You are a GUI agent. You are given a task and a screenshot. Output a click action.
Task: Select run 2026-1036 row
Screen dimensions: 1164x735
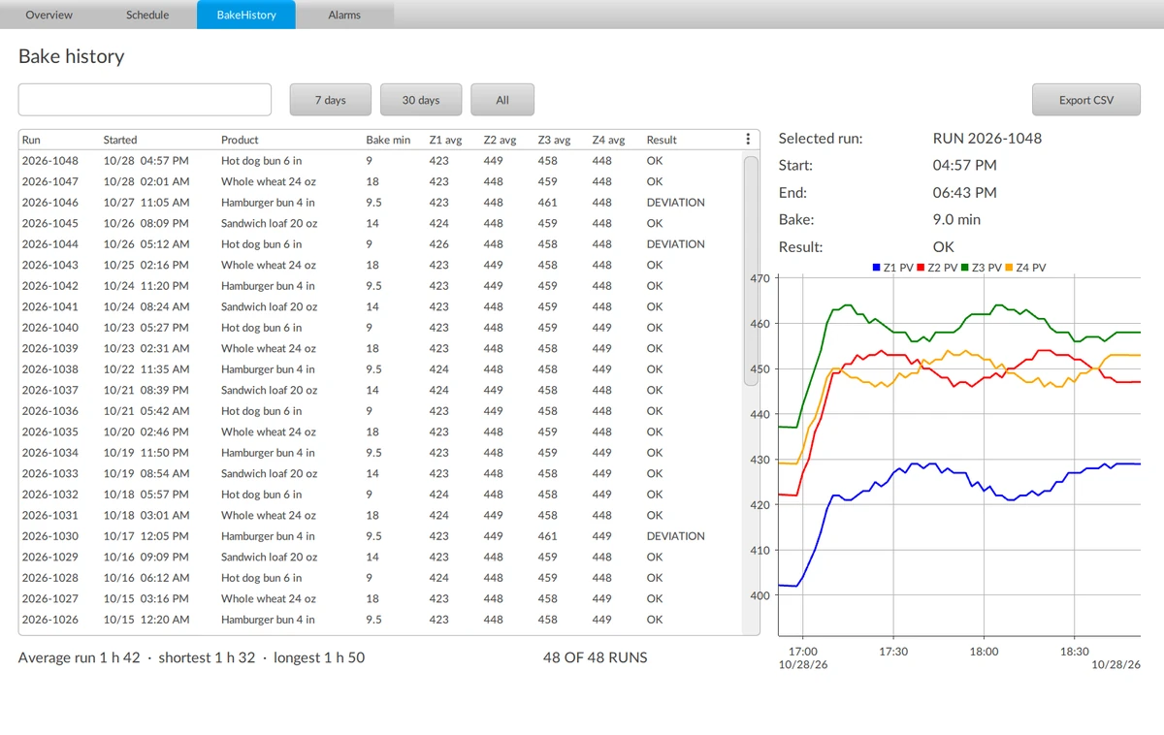tap(380, 411)
